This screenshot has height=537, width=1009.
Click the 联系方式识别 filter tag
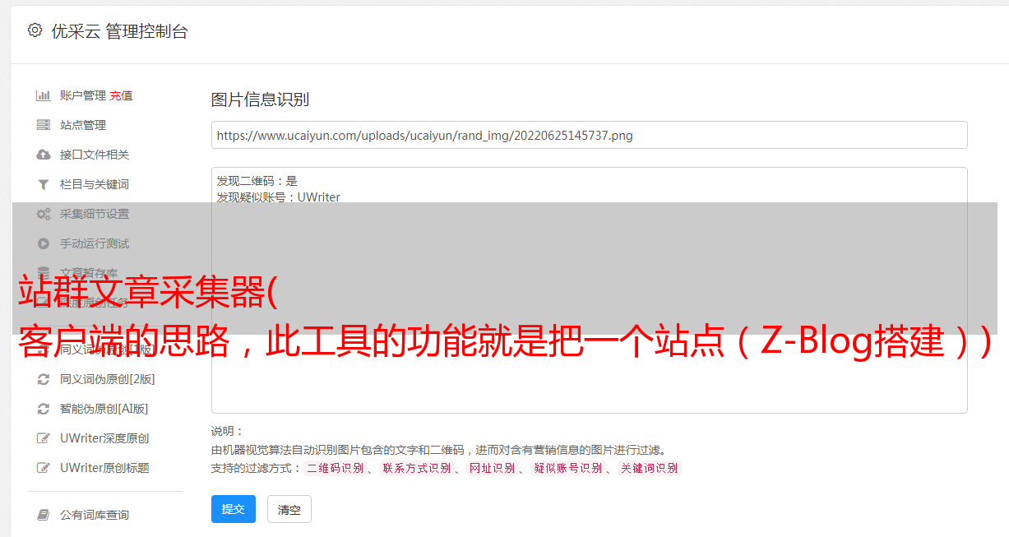[416, 468]
